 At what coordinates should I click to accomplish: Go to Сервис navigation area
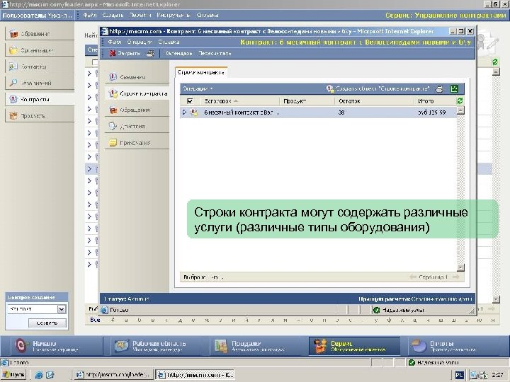point(355,346)
